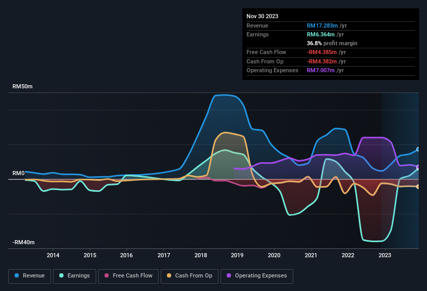Click the 2023 x-axis label

[x=385, y=255]
